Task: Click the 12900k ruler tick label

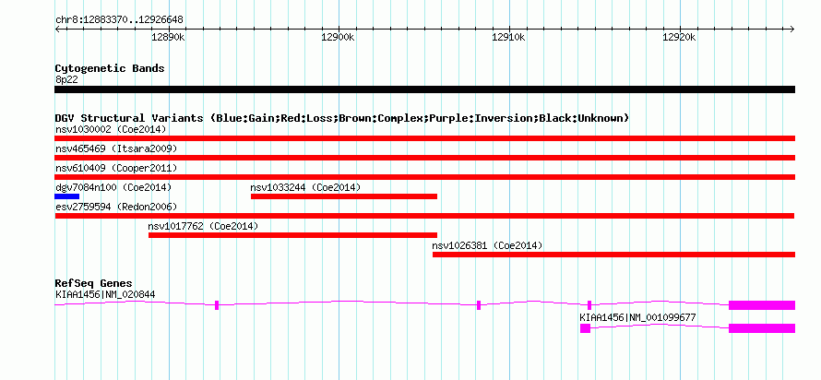Action: [x=339, y=37]
